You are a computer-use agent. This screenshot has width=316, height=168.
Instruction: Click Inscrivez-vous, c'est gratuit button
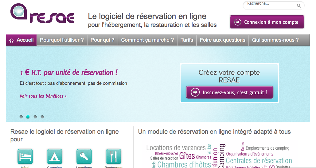(x=230, y=92)
